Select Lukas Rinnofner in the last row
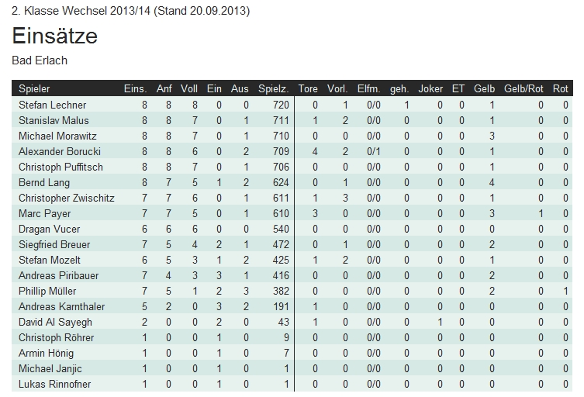The image size is (584, 397). tap(54, 384)
